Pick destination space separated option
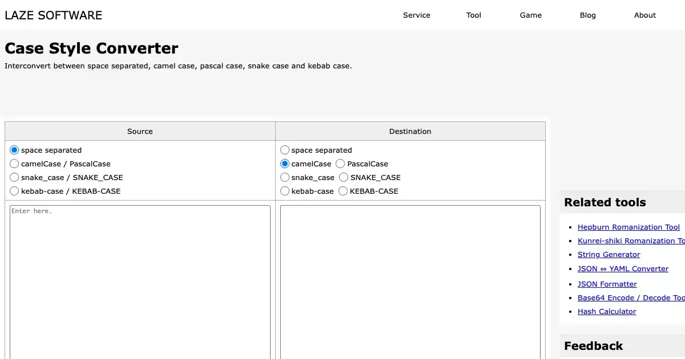Viewport: 685px width, 359px height. pos(285,150)
